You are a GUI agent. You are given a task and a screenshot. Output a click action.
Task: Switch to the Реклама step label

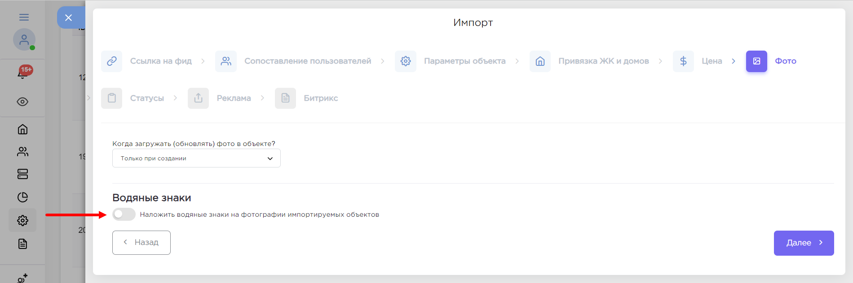point(234,98)
